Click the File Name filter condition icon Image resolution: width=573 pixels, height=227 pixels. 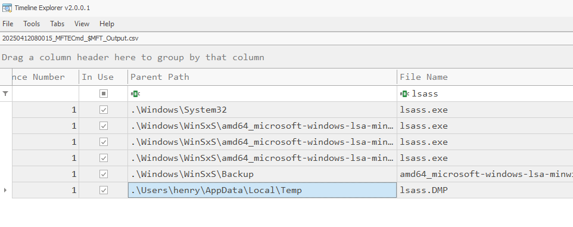pyautogui.click(x=404, y=94)
